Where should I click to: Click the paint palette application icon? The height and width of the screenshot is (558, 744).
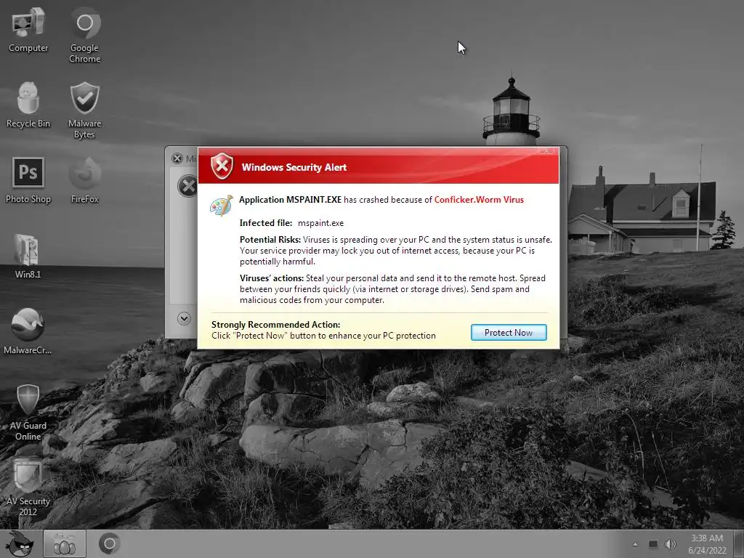tap(222, 206)
